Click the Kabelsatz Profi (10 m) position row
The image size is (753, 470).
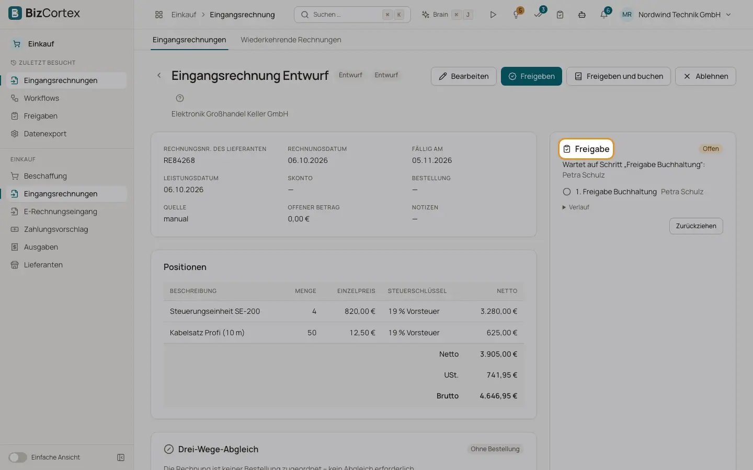coord(344,333)
